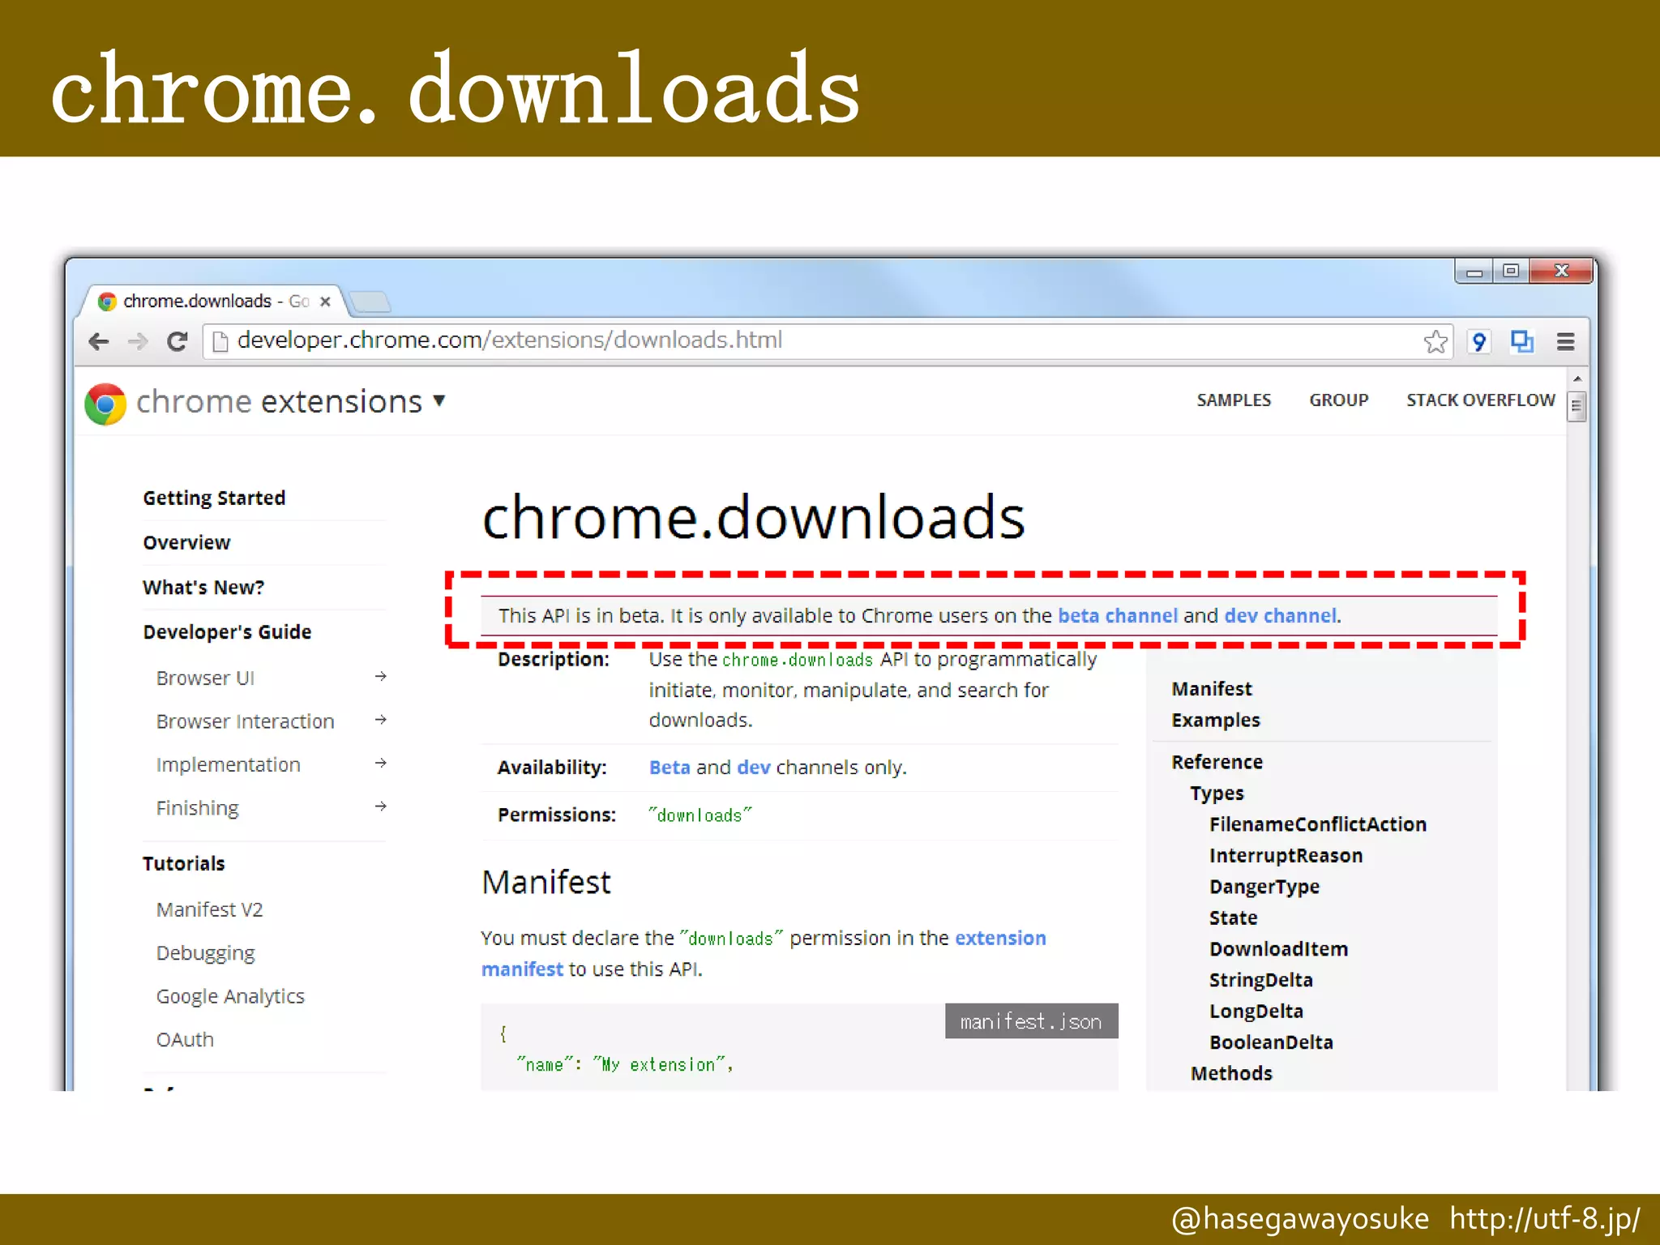Open Tutorials section in sidebar
This screenshot has width=1660, height=1245.
[183, 864]
